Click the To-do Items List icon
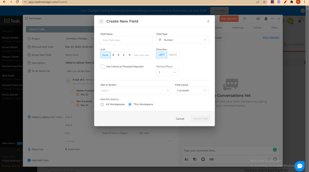 (29, 71)
